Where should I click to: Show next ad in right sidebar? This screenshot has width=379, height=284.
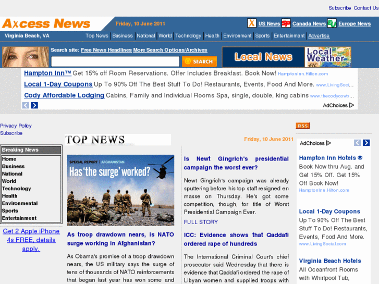tap(366, 143)
